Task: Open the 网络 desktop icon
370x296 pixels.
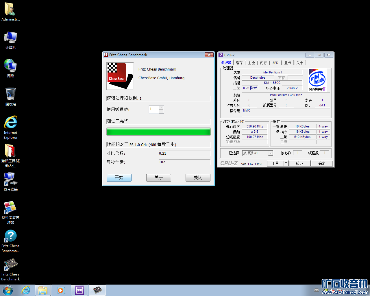Action: [10, 68]
